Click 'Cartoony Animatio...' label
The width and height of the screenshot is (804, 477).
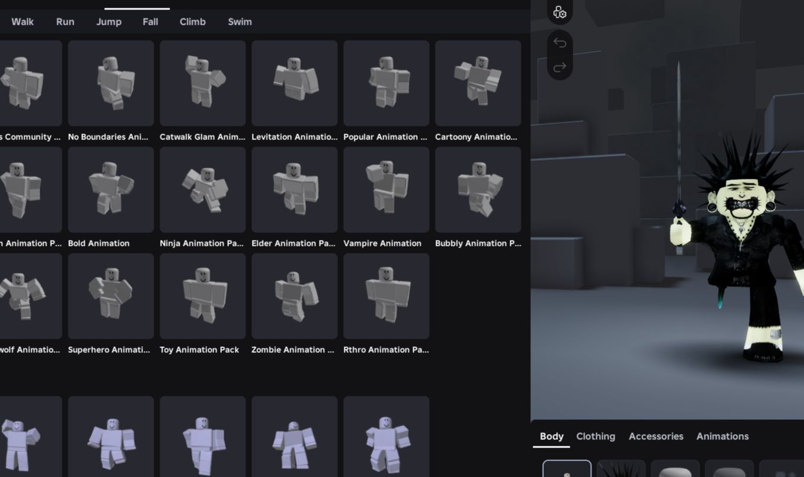pyautogui.click(x=476, y=137)
